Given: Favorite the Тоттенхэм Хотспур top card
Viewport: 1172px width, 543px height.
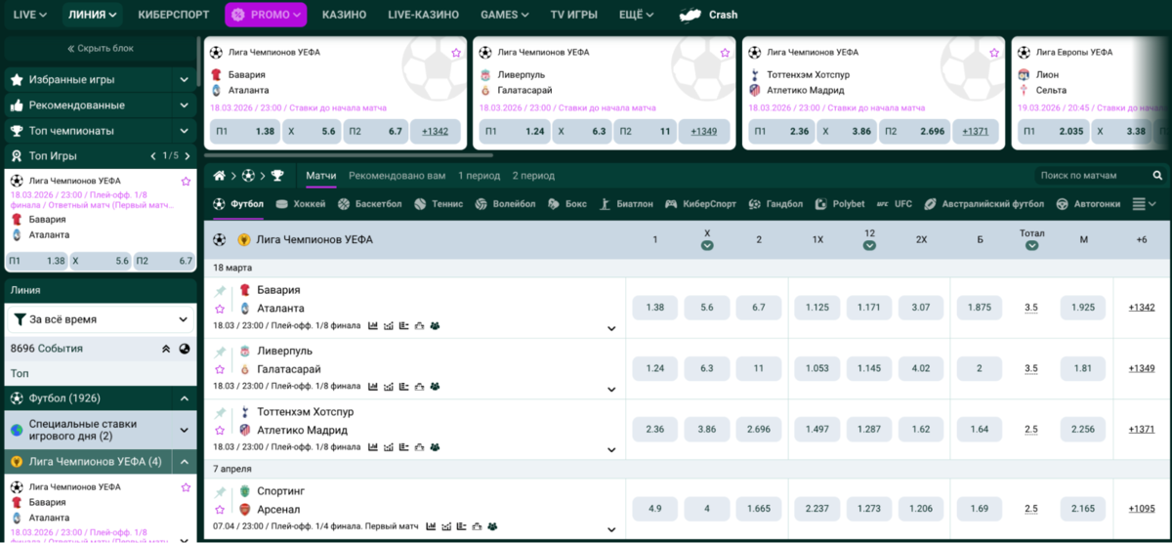Looking at the screenshot, I should click(994, 53).
